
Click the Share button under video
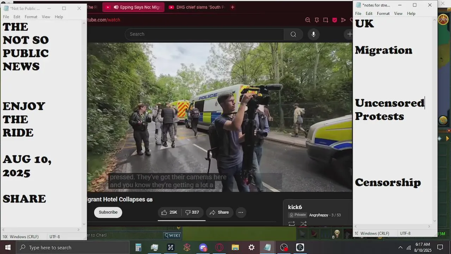click(220, 212)
